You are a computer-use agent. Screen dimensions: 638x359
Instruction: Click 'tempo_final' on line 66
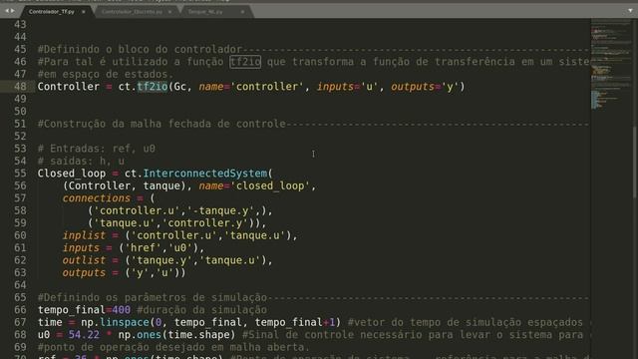[x=72, y=310]
